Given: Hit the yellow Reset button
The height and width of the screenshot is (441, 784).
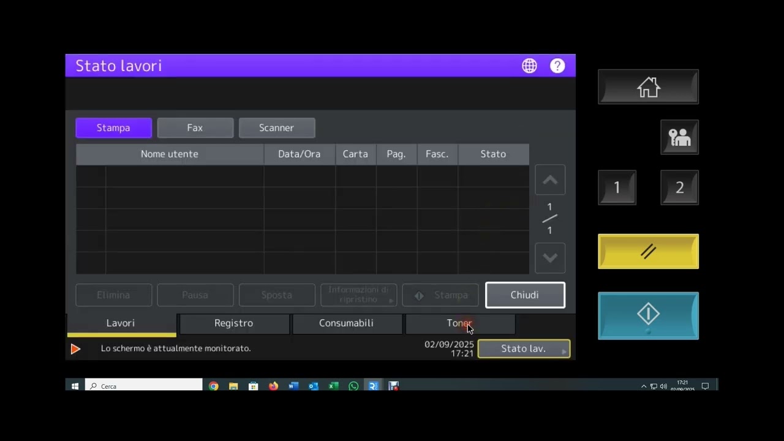Looking at the screenshot, I should point(648,251).
